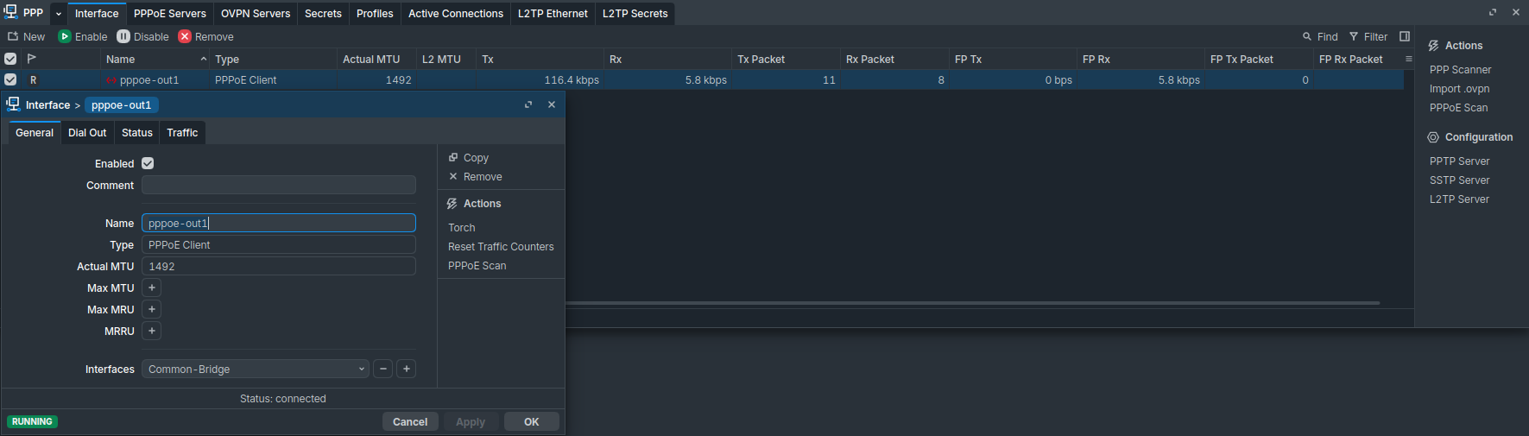
Task: Click the Disable pause icon
Action: pos(123,36)
